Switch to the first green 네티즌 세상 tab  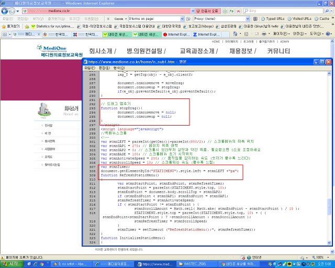click(117, 34)
